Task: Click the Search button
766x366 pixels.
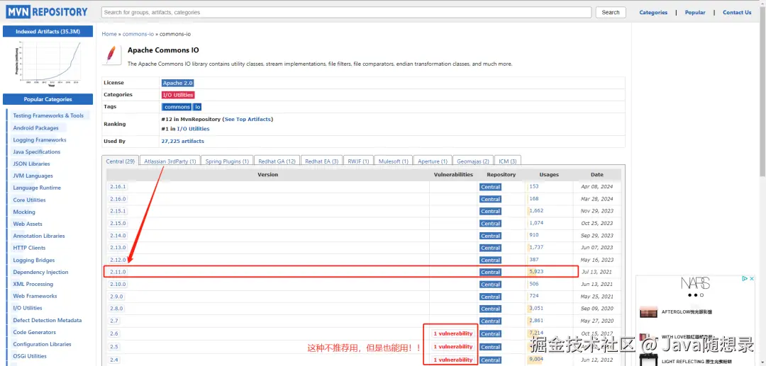Action: pyautogui.click(x=611, y=12)
